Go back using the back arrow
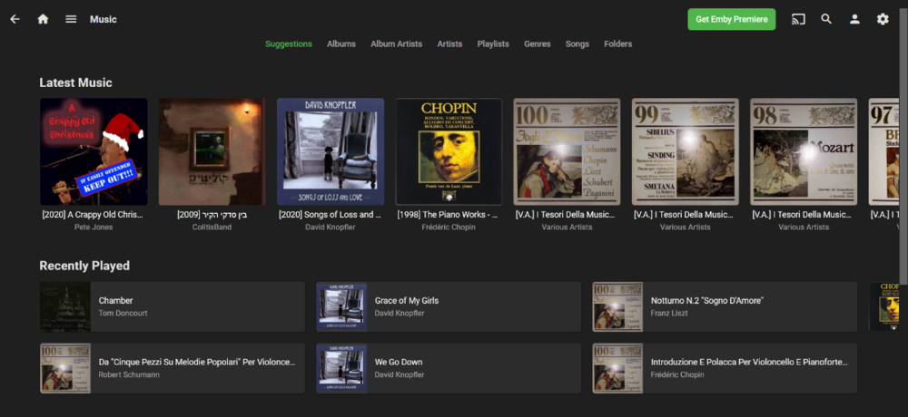This screenshot has height=417, width=908. coord(15,19)
